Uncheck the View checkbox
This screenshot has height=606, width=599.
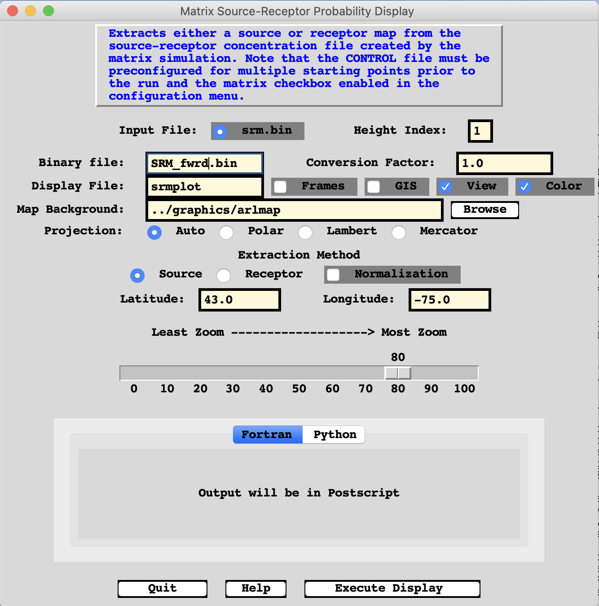pos(445,187)
